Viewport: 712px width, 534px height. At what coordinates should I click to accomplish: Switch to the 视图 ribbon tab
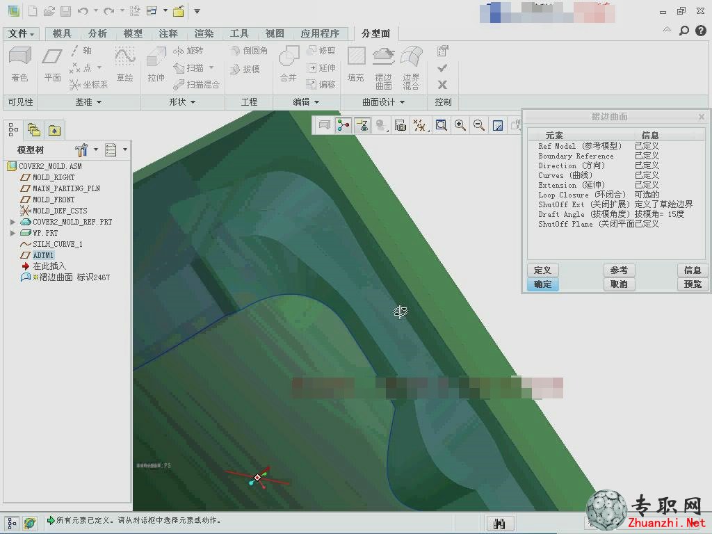pyautogui.click(x=275, y=33)
